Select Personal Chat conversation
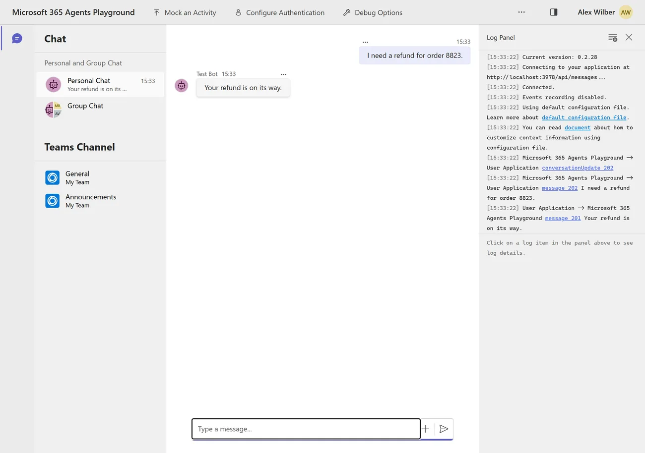Screen dimensions: 645x453 click(x=100, y=84)
